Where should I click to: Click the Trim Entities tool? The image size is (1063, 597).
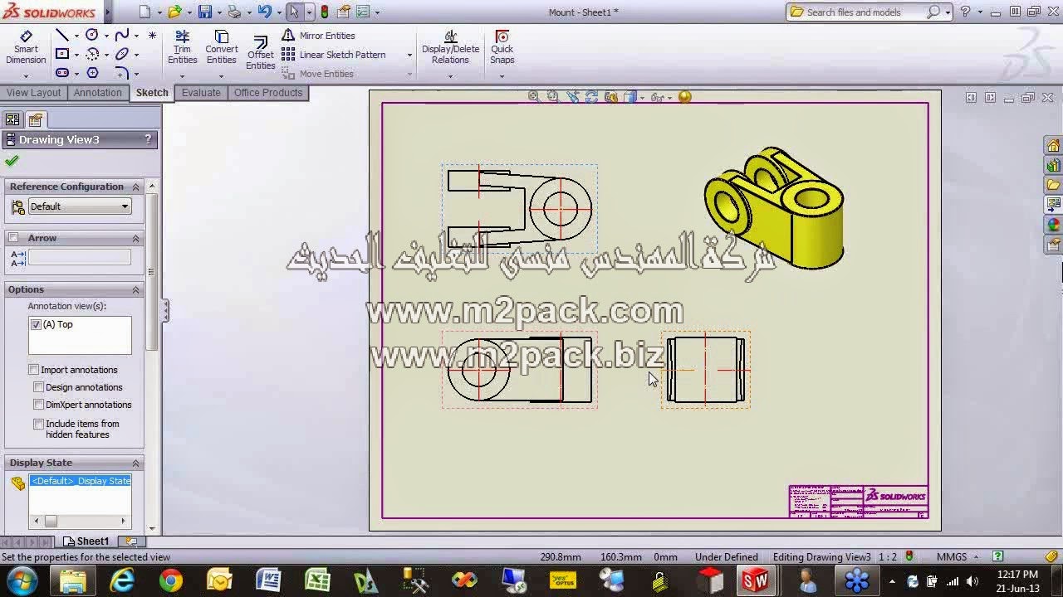click(x=183, y=47)
